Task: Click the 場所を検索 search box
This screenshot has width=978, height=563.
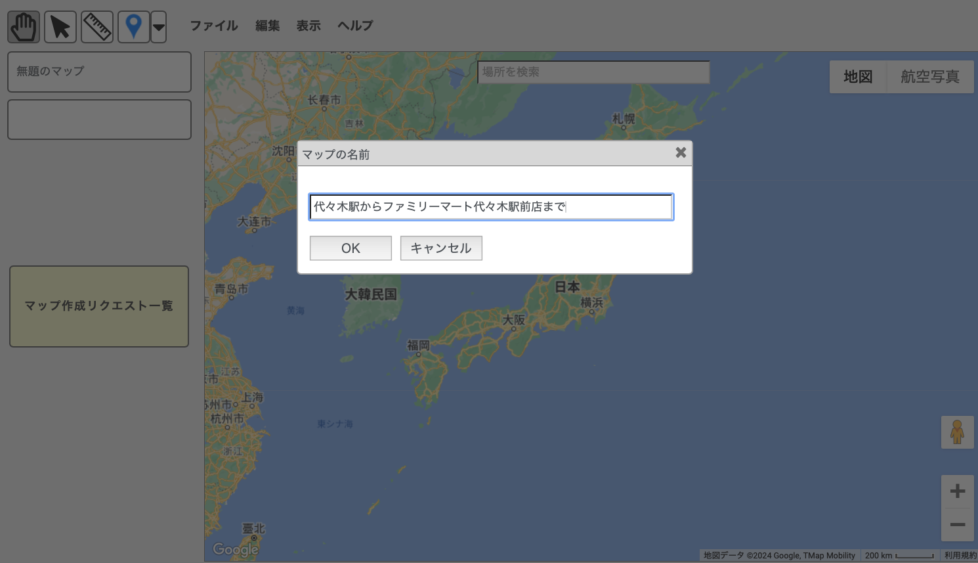Action: (x=593, y=72)
